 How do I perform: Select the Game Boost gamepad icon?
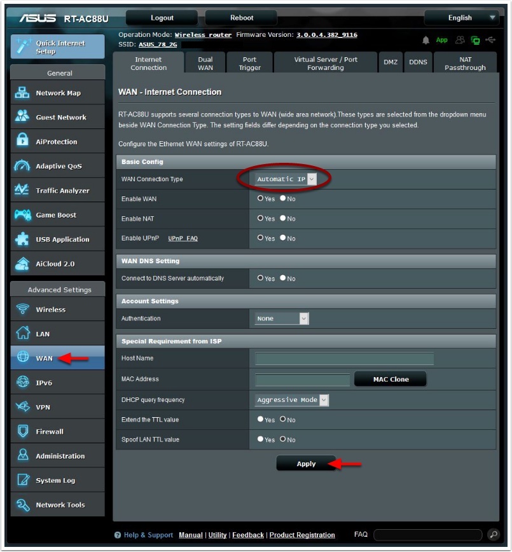click(x=23, y=215)
